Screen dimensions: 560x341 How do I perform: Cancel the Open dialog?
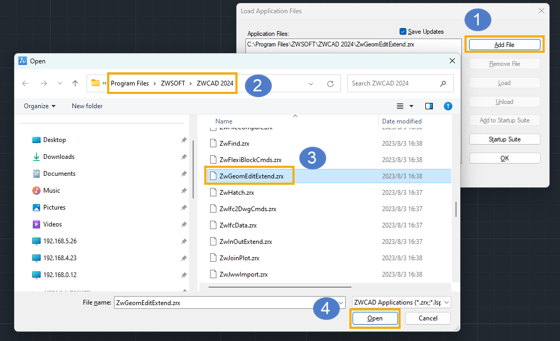click(x=428, y=318)
